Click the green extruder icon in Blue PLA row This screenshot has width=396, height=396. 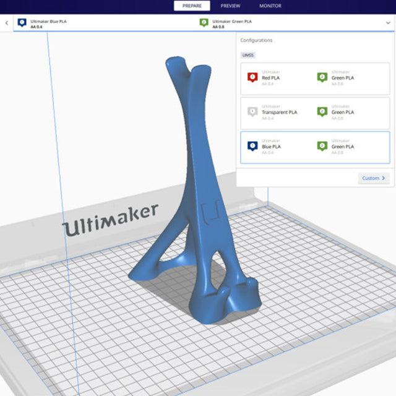[322, 146]
